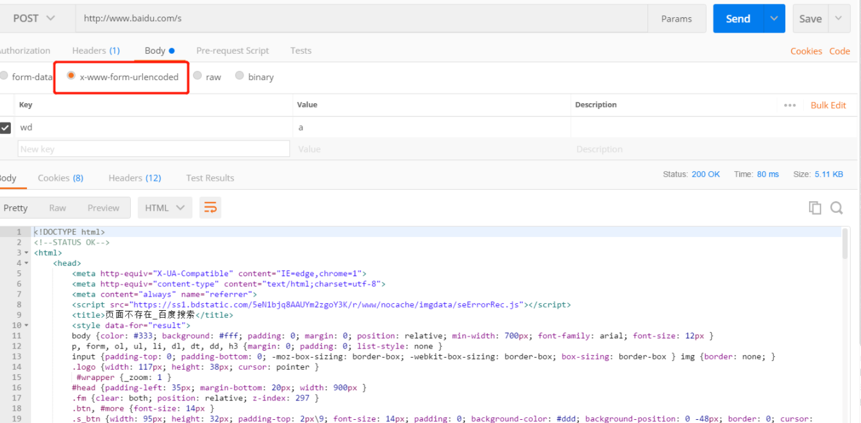
Task: Switch response view to Pretty
Action: pos(16,208)
